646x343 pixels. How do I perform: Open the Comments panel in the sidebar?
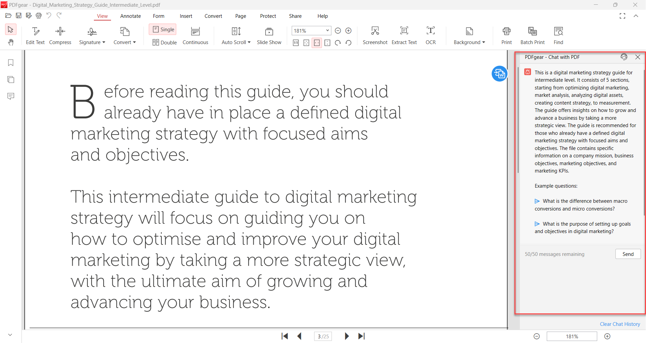[10, 96]
